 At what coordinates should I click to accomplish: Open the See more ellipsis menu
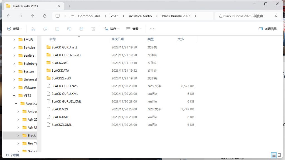click(x=152, y=29)
